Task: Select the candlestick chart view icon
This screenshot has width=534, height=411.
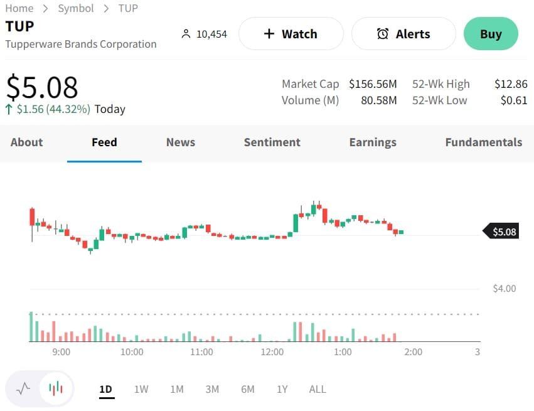Action: (x=56, y=388)
